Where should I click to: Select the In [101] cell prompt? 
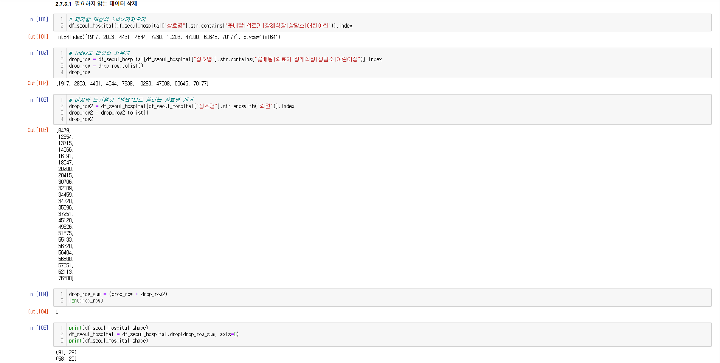click(39, 19)
